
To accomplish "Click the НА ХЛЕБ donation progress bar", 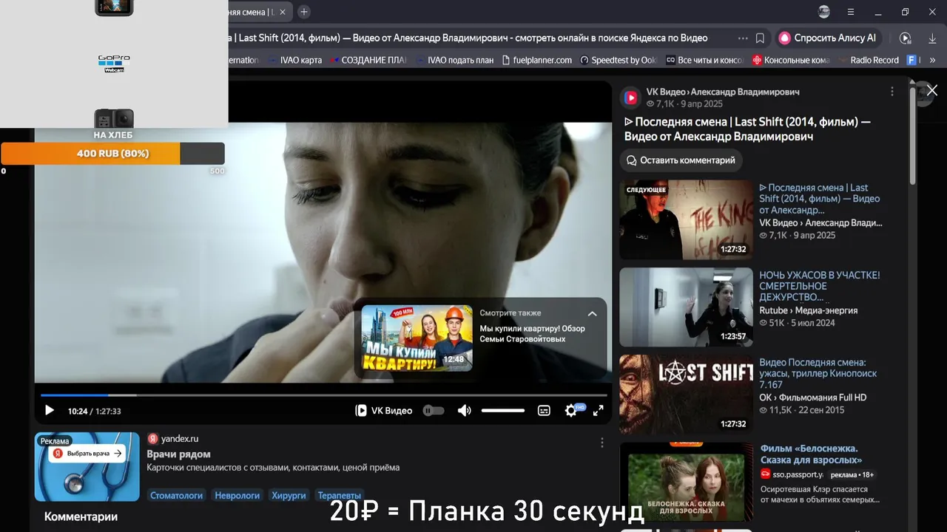I will pos(113,154).
